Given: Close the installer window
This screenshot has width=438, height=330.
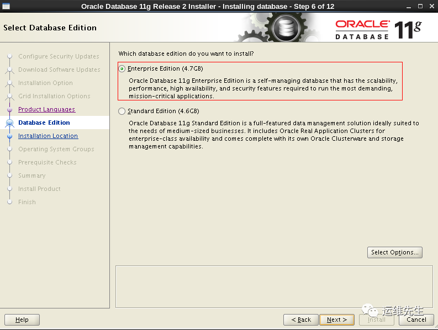Looking at the screenshot, I should [x=431, y=6].
